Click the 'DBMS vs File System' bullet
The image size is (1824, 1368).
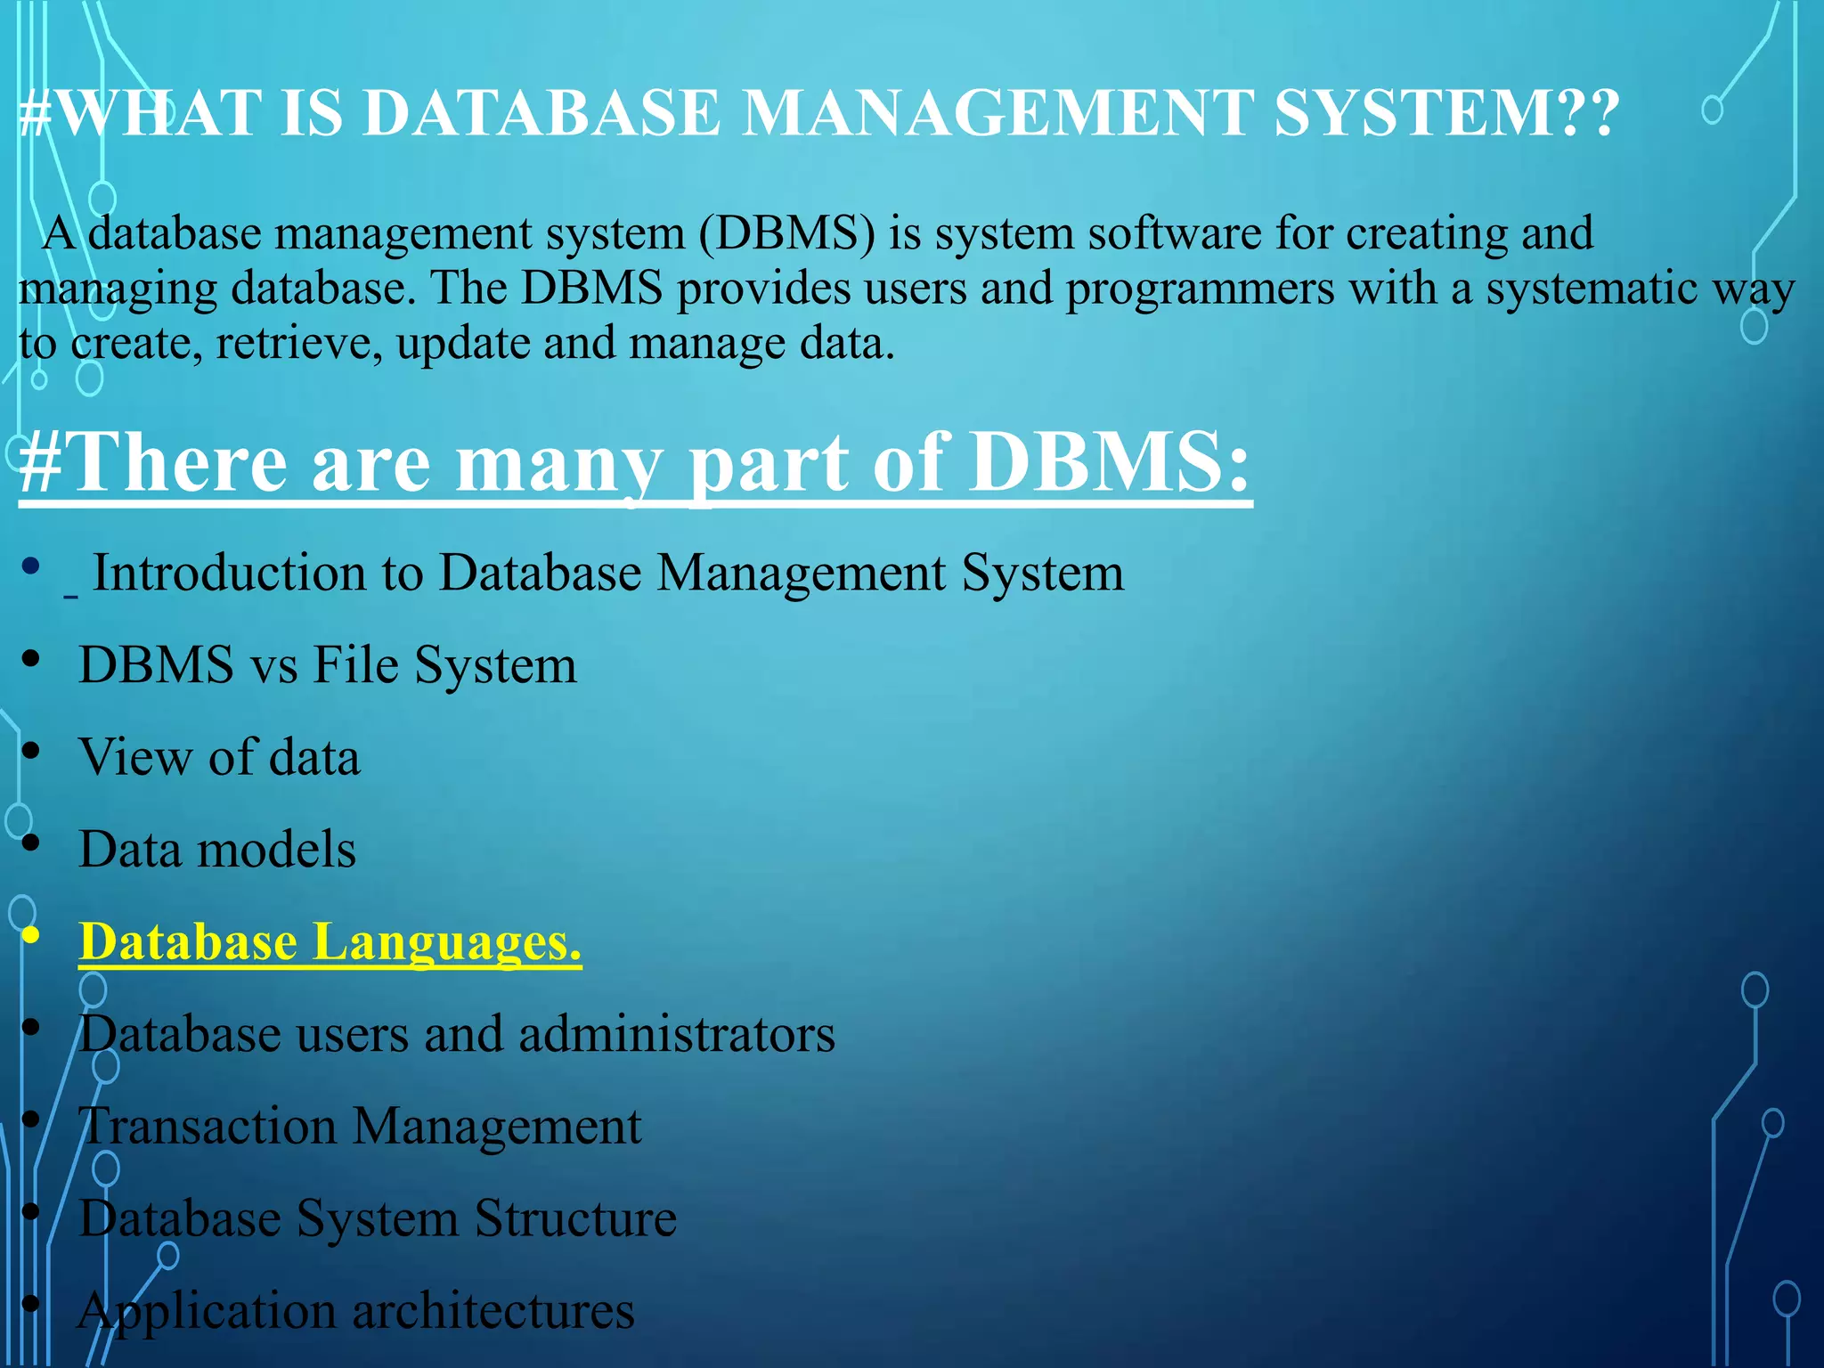pos(328,664)
